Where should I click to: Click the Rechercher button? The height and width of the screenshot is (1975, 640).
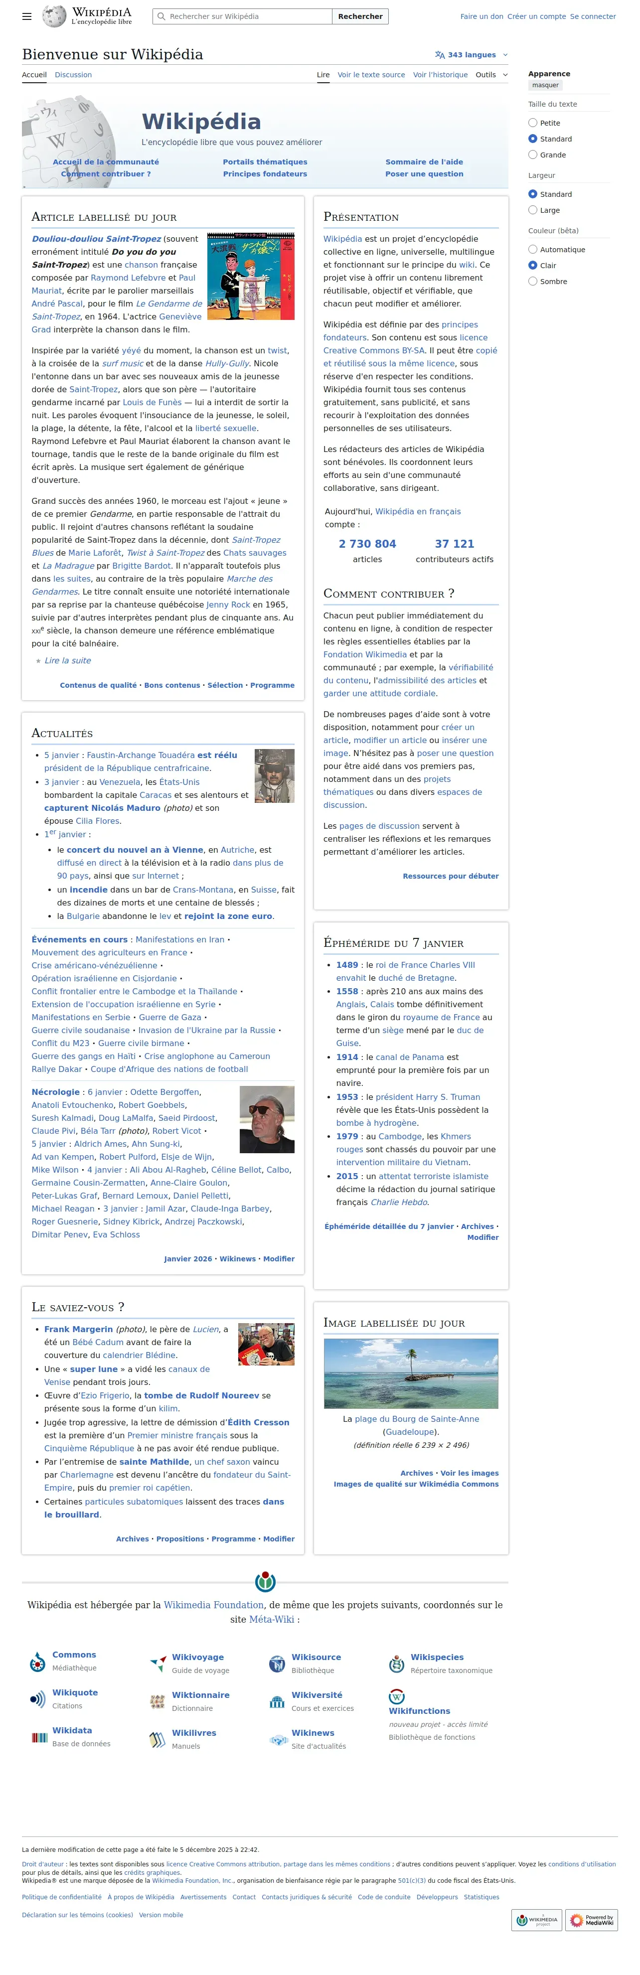[360, 16]
